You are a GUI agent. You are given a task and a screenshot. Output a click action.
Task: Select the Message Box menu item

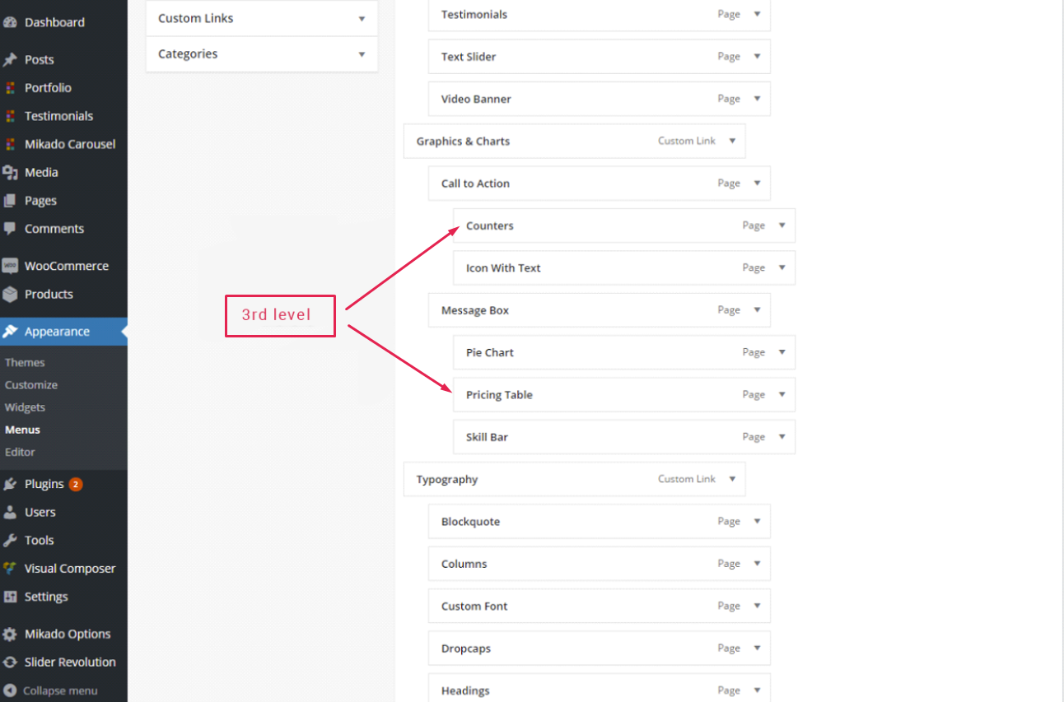coord(475,310)
